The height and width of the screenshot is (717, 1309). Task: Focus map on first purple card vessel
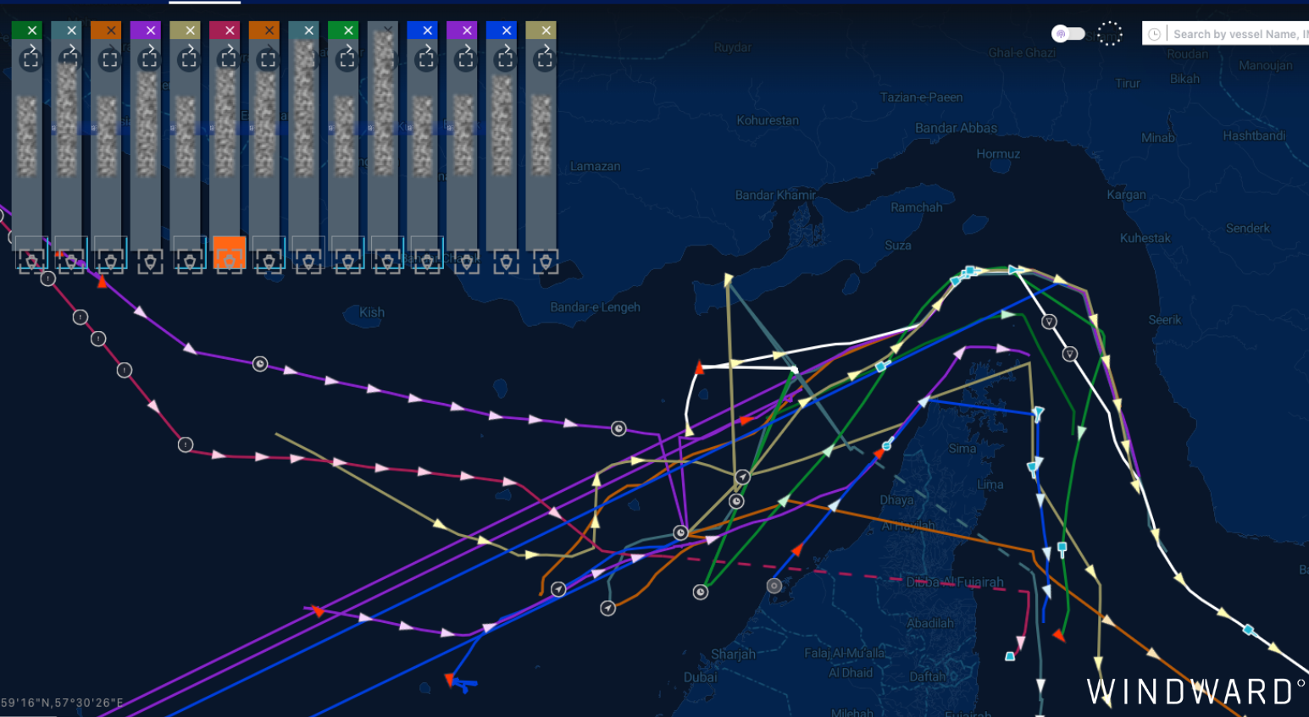(x=149, y=60)
